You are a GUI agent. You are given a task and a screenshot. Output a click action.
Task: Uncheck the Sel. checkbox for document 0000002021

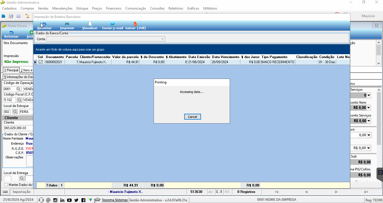coord(41,62)
